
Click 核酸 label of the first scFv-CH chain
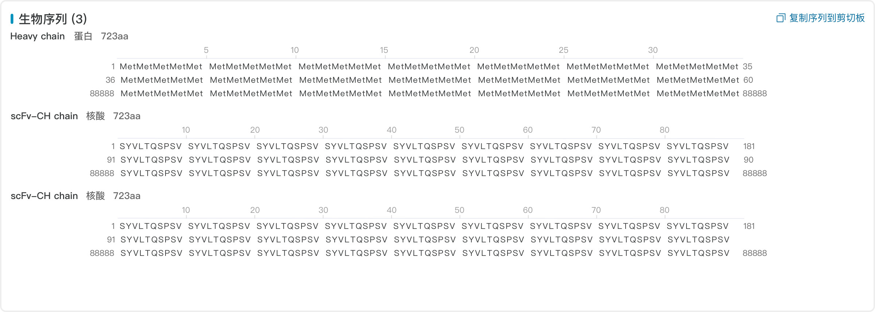tap(96, 116)
